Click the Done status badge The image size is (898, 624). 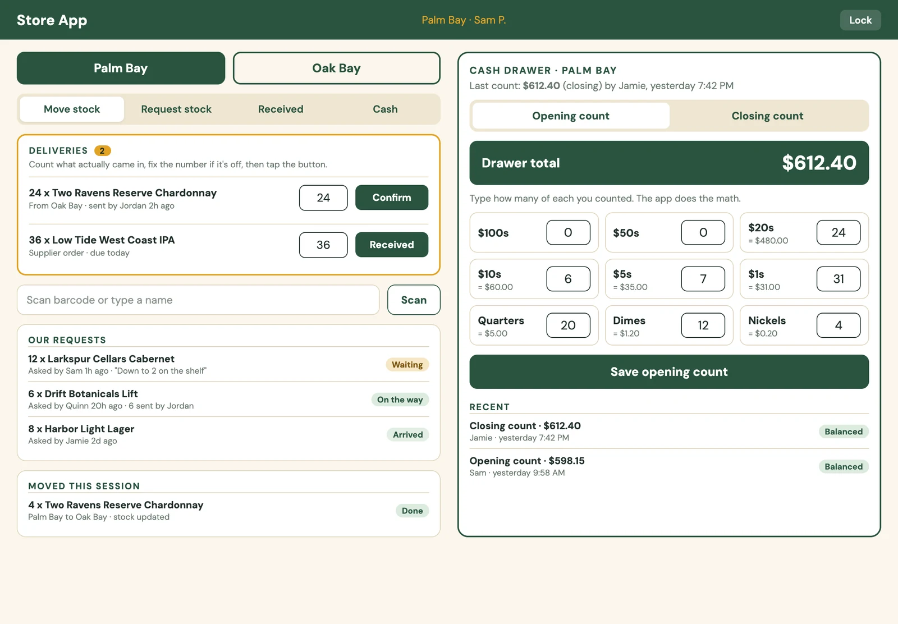click(413, 511)
